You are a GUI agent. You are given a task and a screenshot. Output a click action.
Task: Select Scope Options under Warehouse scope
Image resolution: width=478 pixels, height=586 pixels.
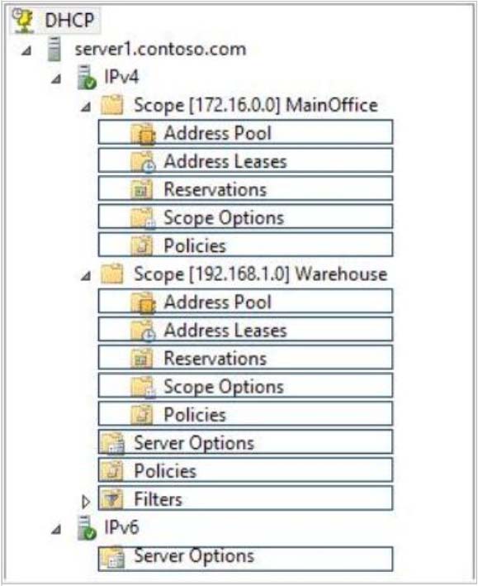pyautogui.click(x=245, y=386)
